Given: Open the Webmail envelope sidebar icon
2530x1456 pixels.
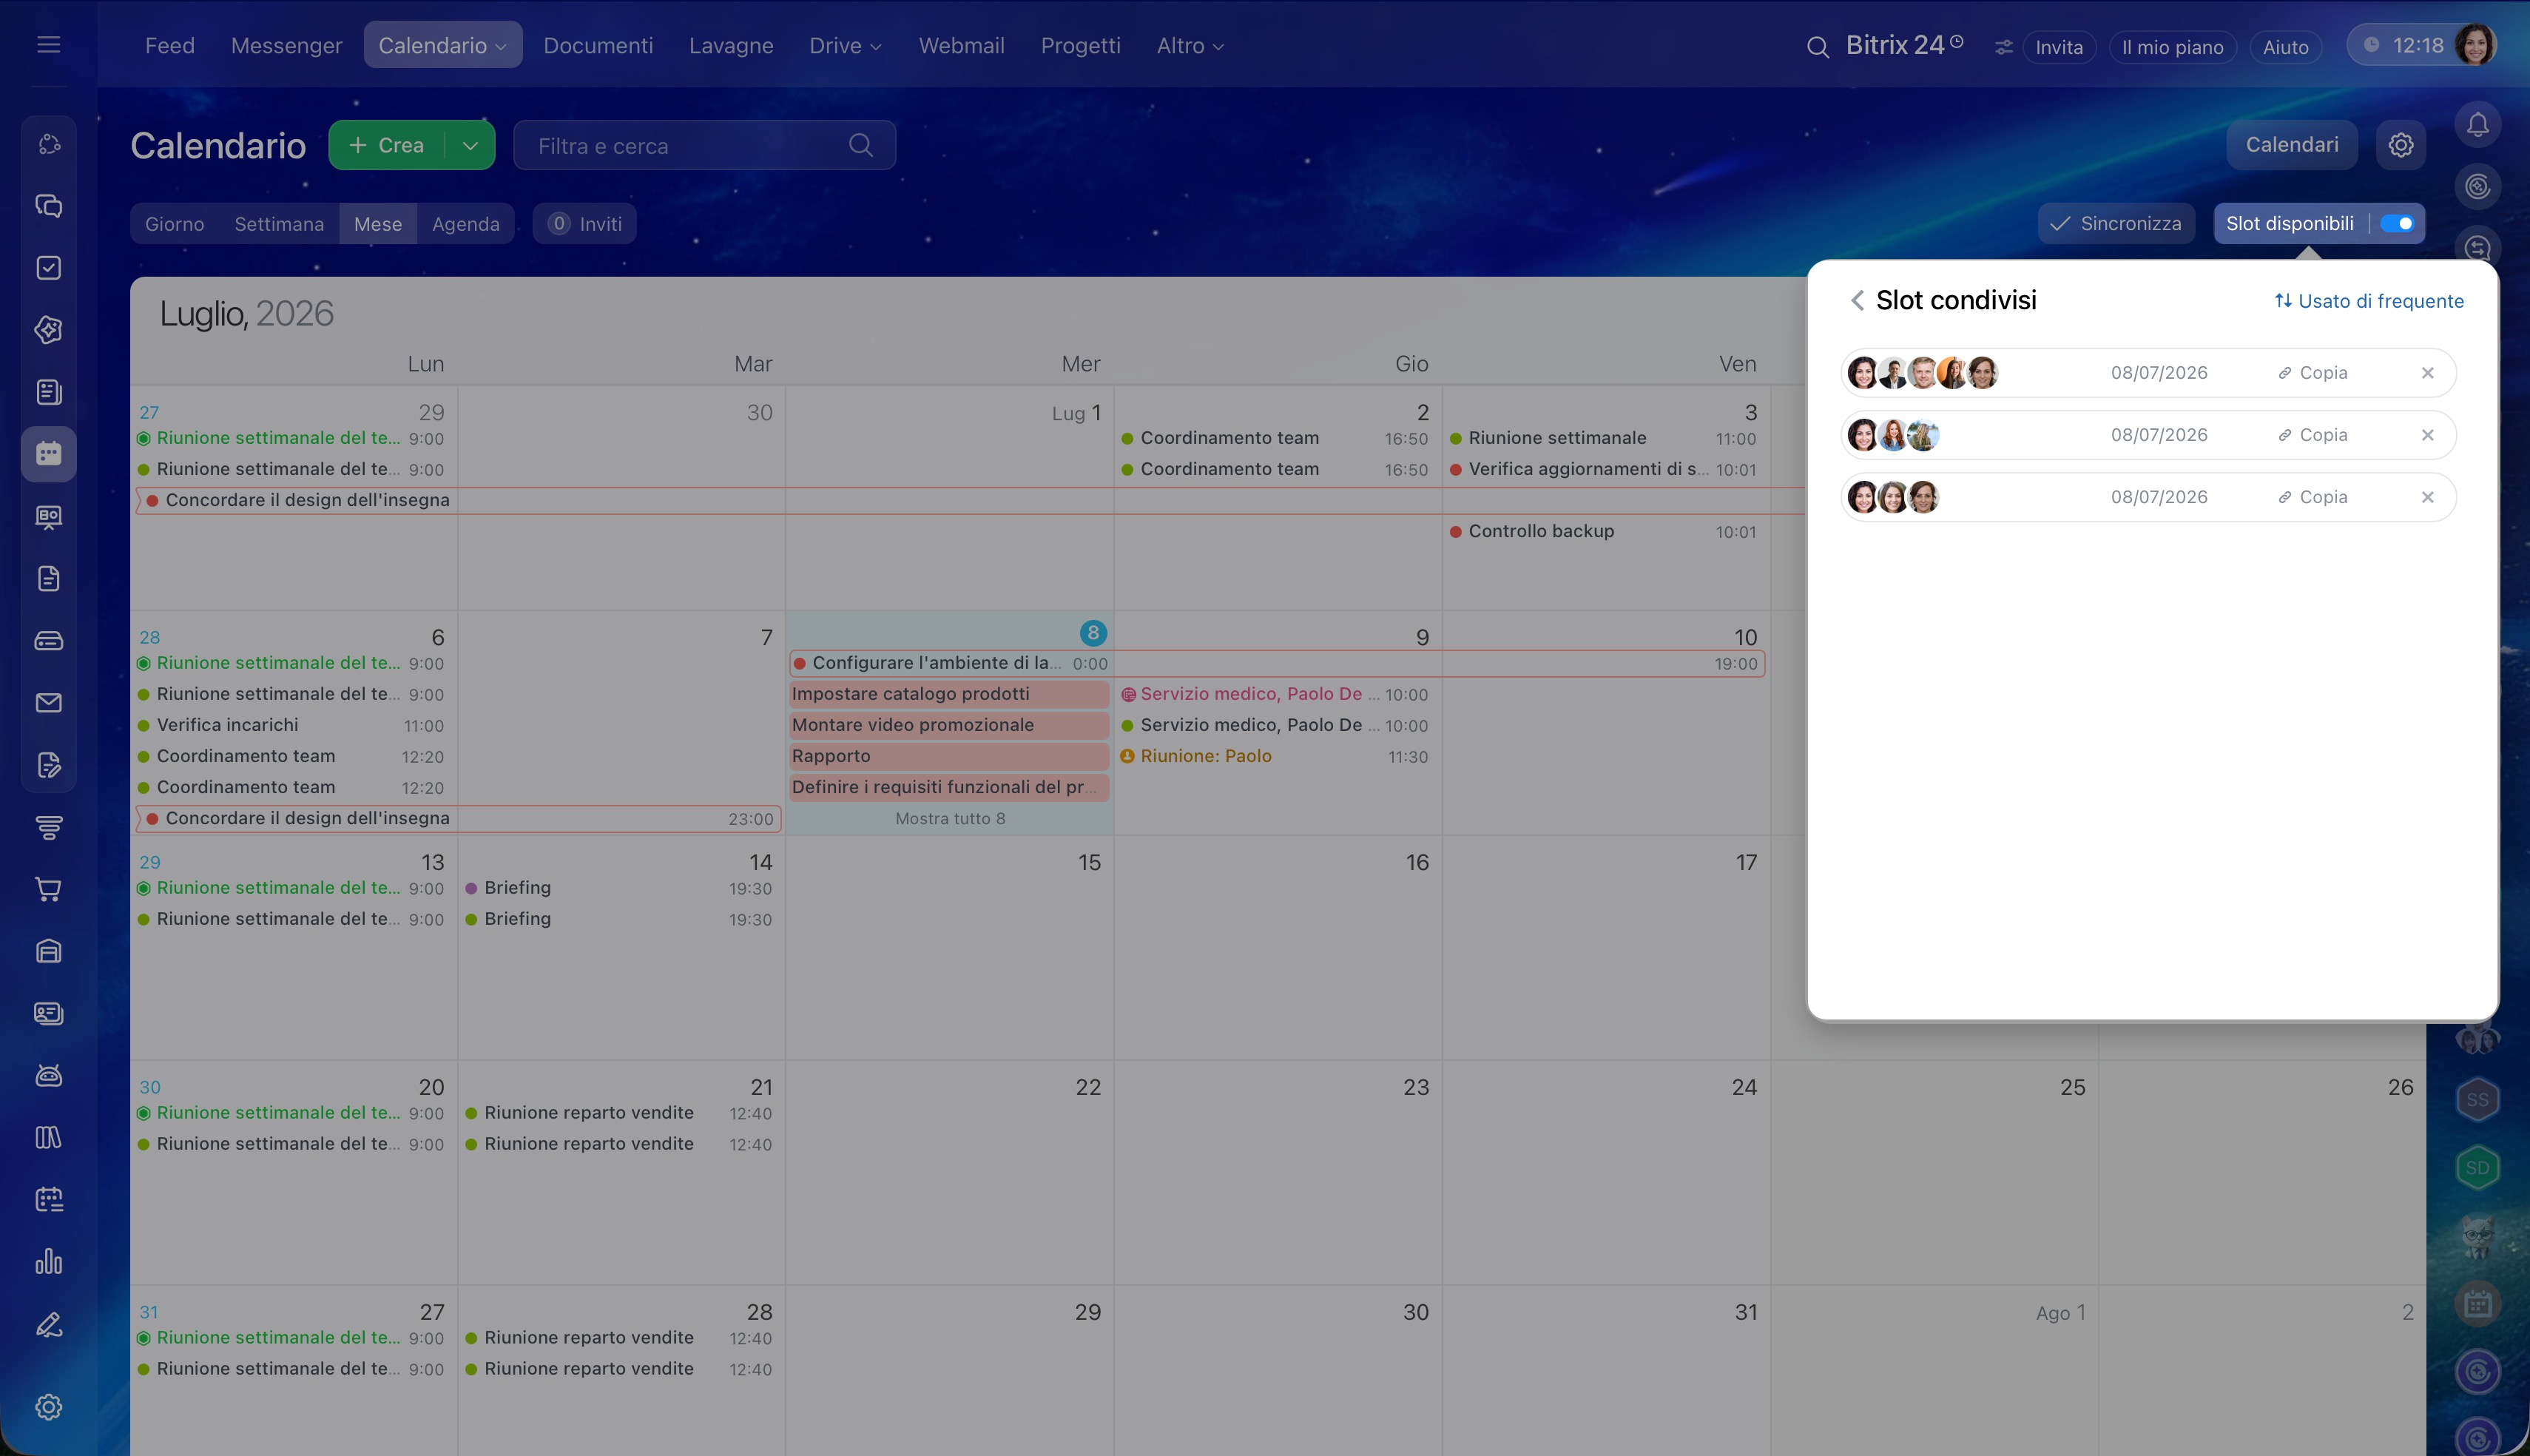Looking at the screenshot, I should click(49, 703).
